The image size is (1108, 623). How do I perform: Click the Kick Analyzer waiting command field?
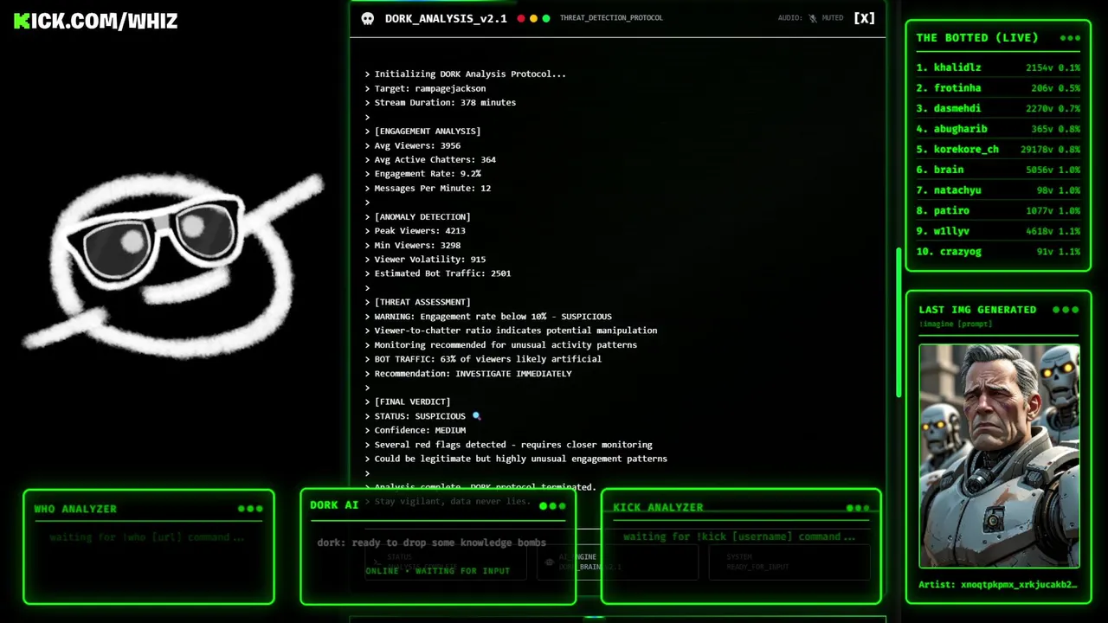coord(739,536)
